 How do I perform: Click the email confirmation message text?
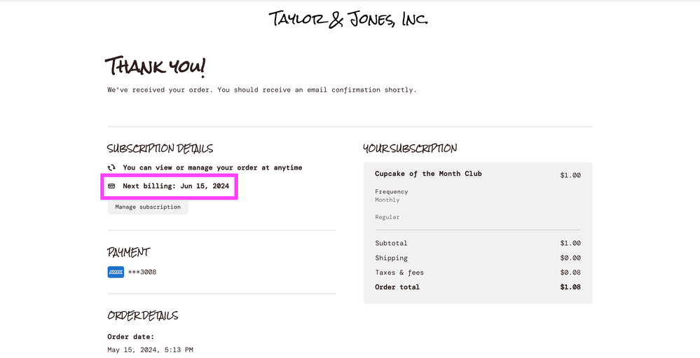click(261, 90)
